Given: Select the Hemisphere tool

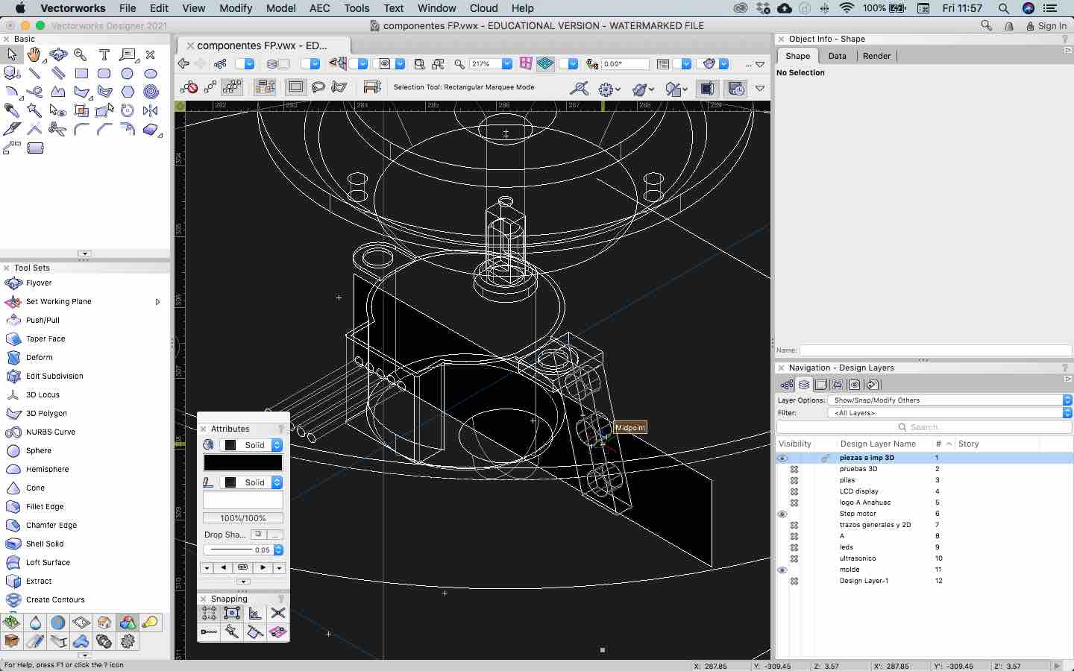Looking at the screenshot, I should pos(47,470).
